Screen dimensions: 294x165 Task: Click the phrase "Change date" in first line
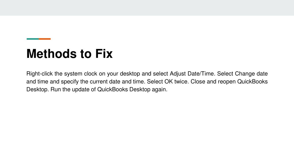[251, 74]
